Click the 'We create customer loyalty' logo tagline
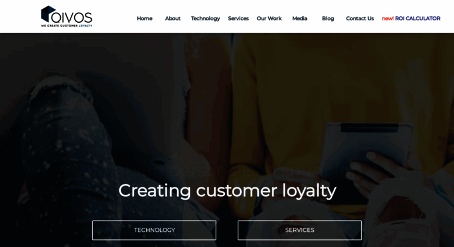The height and width of the screenshot is (247, 454). 67,26
